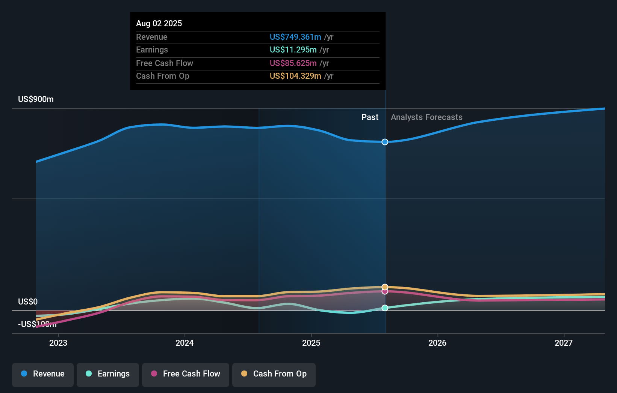Click the Cash From Op marker on the forecast line
The image size is (617, 393).
384,287
